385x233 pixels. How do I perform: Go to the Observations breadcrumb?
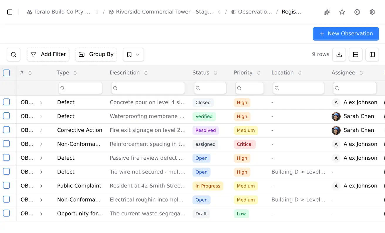[x=251, y=12]
